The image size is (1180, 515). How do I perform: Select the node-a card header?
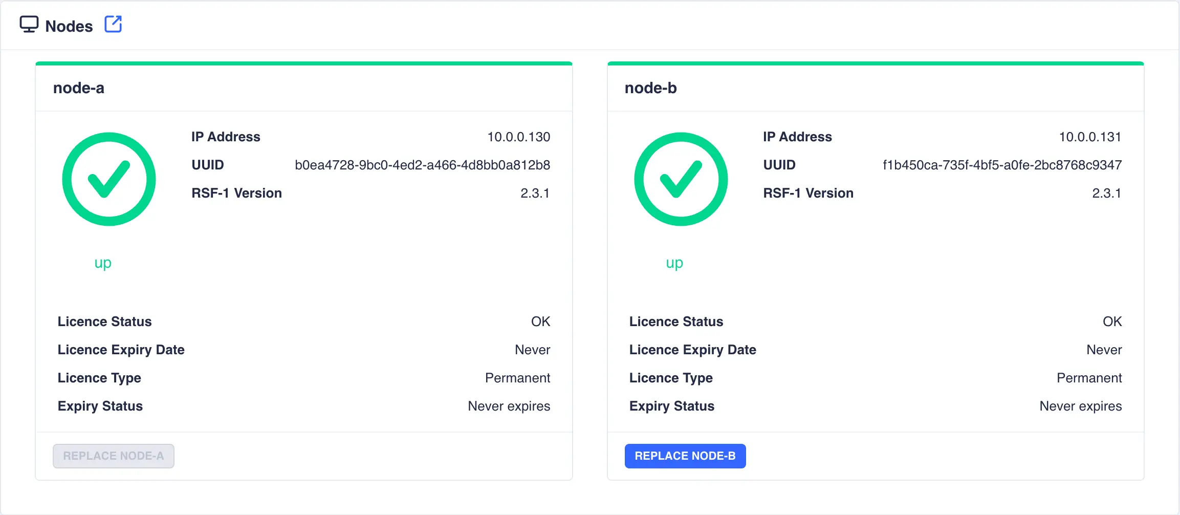pyautogui.click(x=78, y=88)
